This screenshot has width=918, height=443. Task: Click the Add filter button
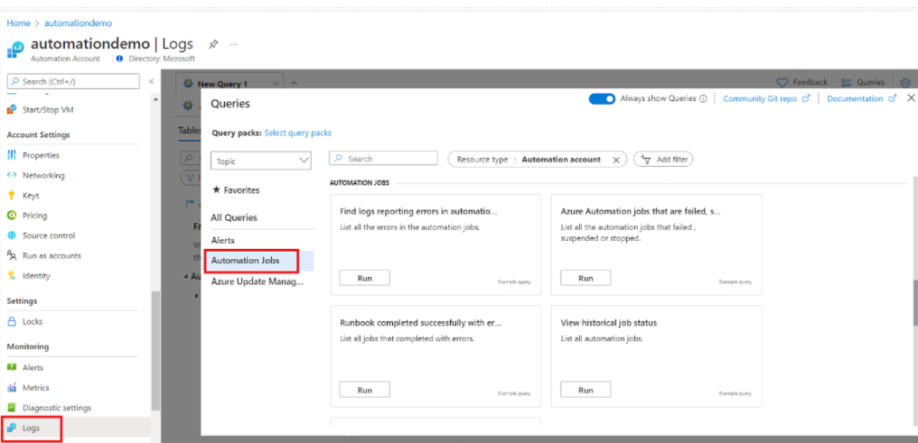663,160
